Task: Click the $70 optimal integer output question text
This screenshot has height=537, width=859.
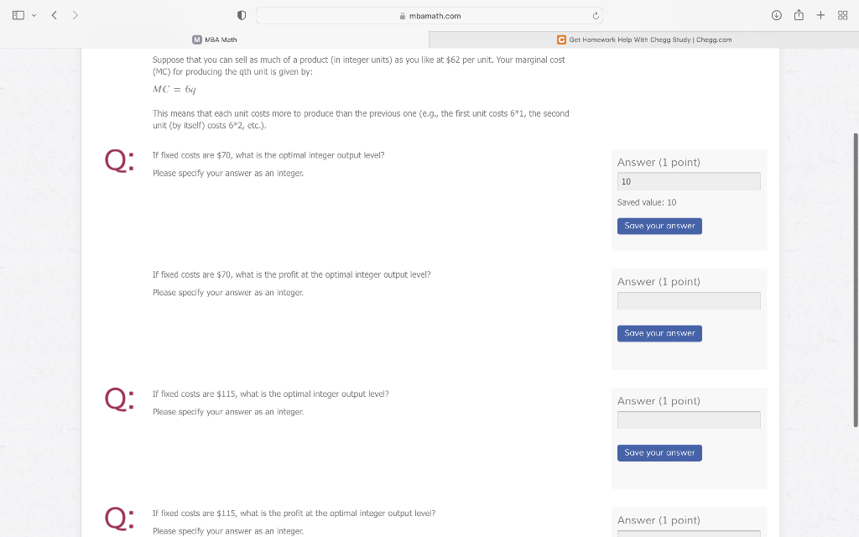Action: tap(268, 155)
